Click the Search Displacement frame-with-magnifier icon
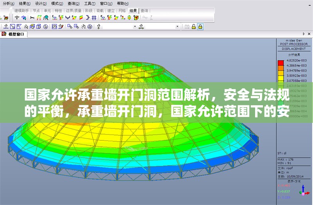 pyautogui.click(x=46, y=18)
